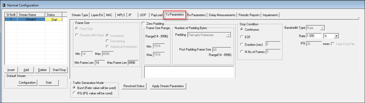Click the Frame Size Range Min field
This screenshot has width=365, height=103.
[159, 47]
